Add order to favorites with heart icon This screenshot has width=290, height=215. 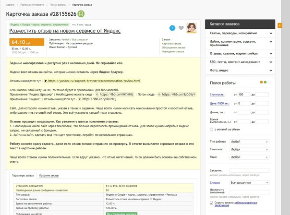[181, 28]
